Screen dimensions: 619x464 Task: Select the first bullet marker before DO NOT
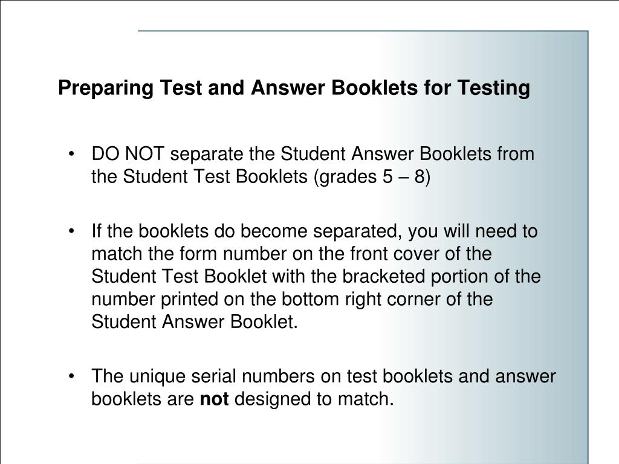(x=71, y=154)
